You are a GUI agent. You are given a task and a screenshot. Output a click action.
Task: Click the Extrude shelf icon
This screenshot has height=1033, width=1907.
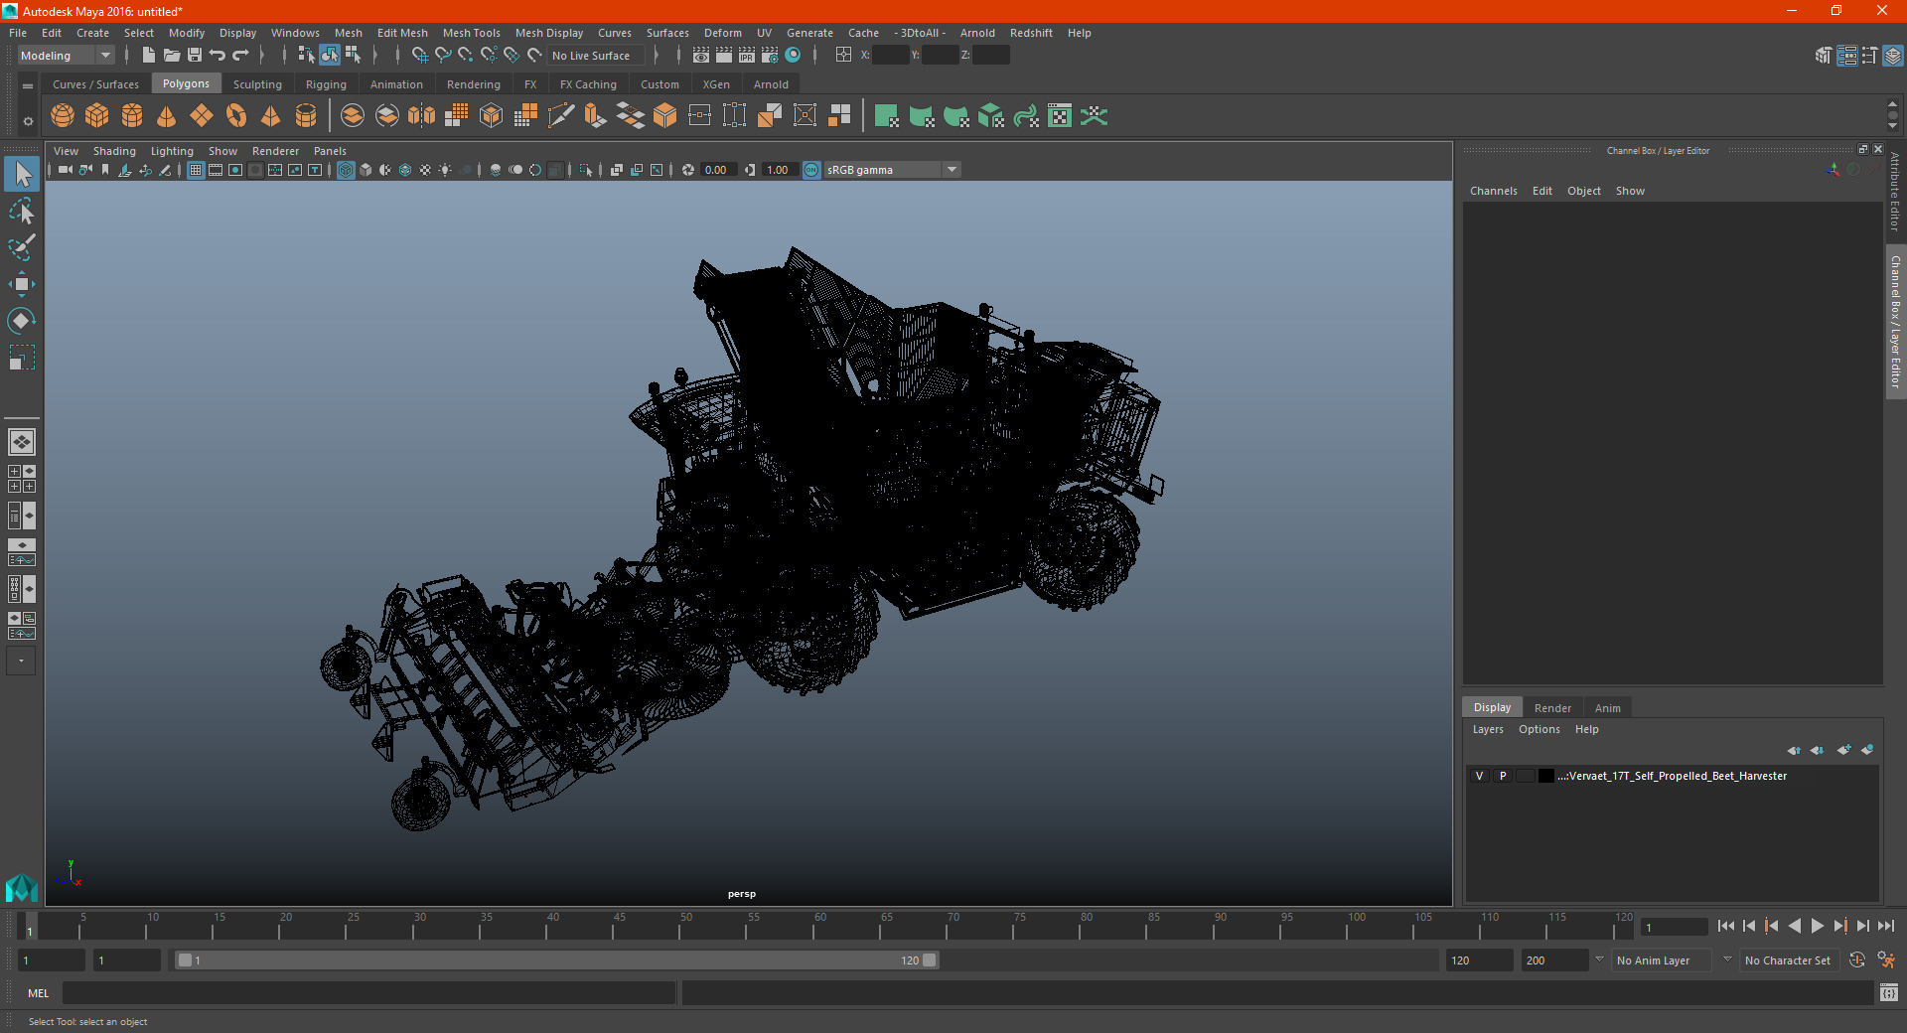596,116
